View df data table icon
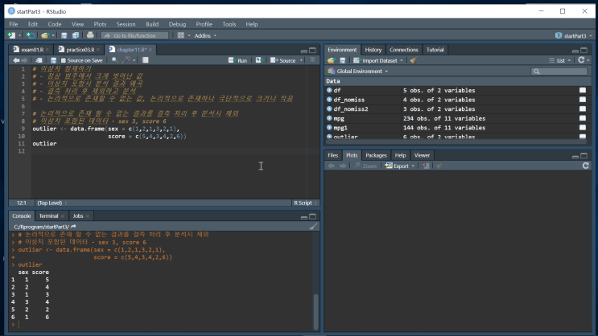 point(583,90)
